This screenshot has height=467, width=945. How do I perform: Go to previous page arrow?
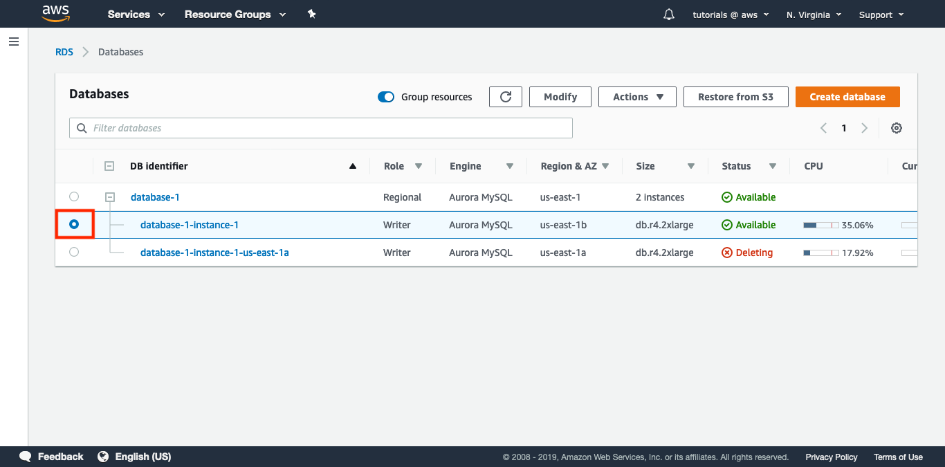pos(824,128)
